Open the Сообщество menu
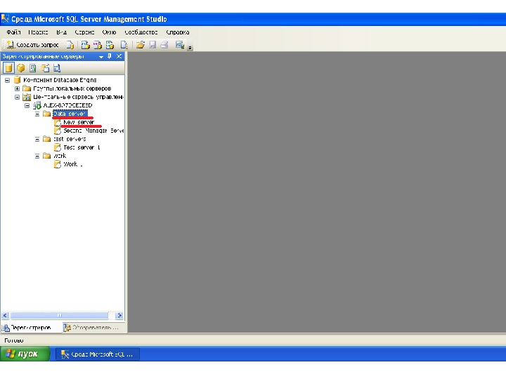This screenshot has width=506, height=379. (141, 32)
